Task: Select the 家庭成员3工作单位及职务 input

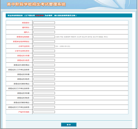Action: click(x=44, y=107)
